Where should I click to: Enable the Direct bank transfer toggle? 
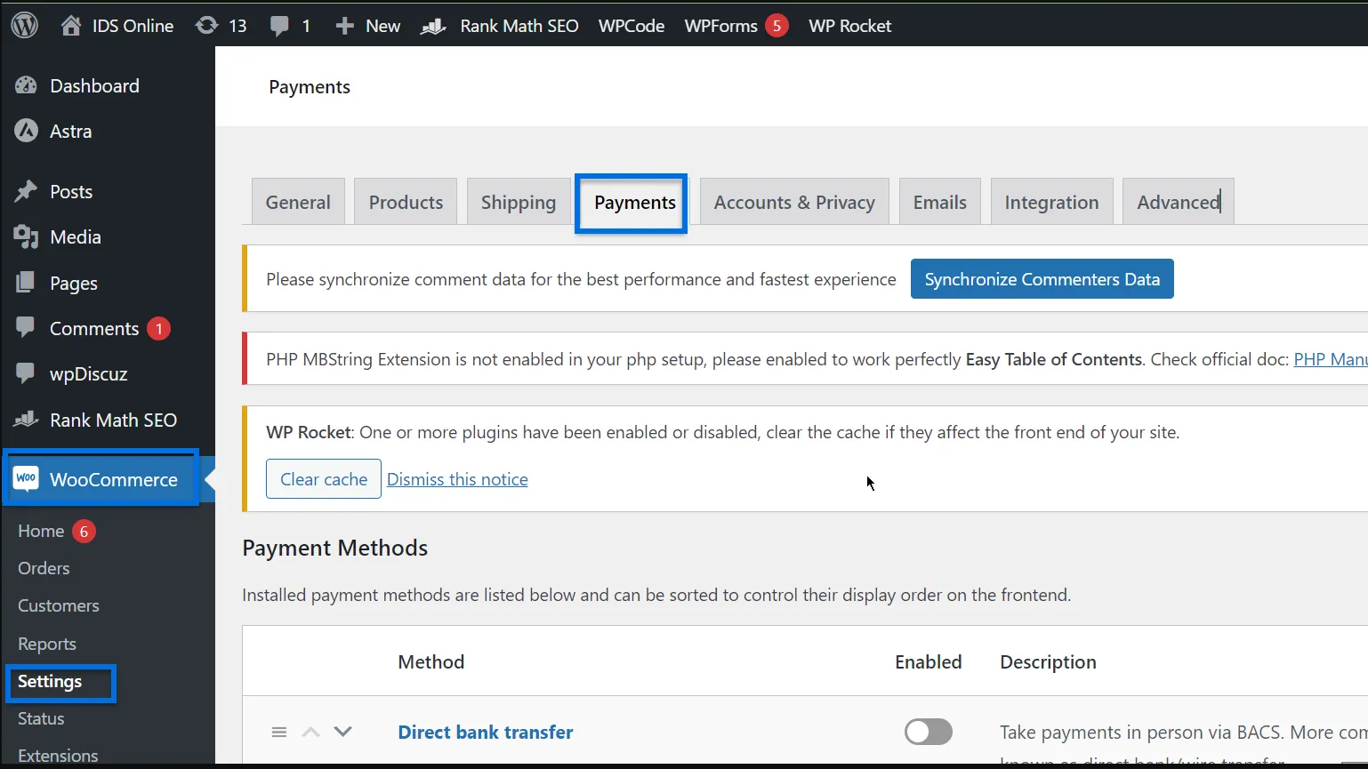(x=928, y=732)
